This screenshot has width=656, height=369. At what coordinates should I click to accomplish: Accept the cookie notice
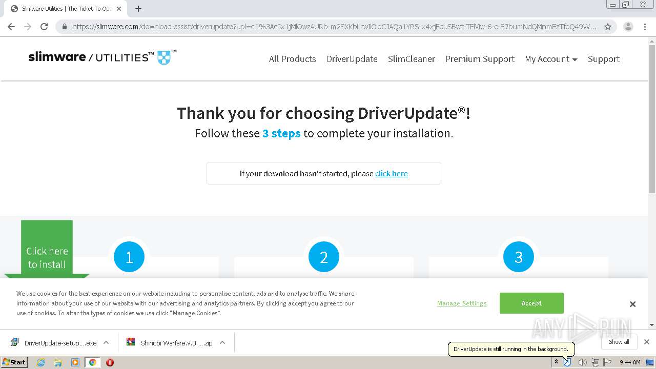tap(531, 303)
